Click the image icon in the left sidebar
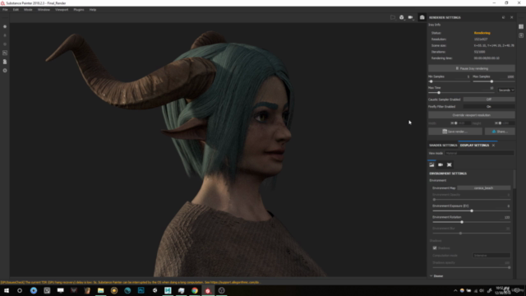Viewport: 526px width, 296px height. coord(5,53)
